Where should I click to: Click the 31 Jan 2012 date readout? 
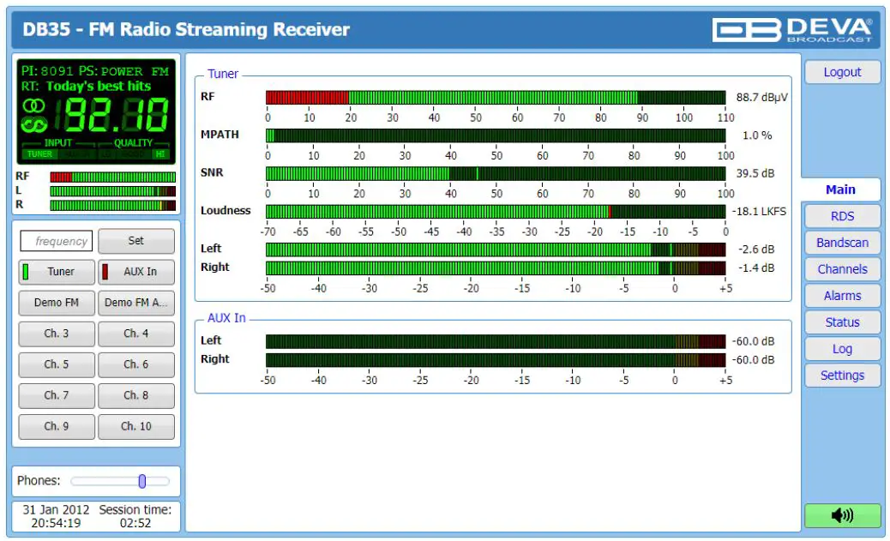[x=56, y=510]
